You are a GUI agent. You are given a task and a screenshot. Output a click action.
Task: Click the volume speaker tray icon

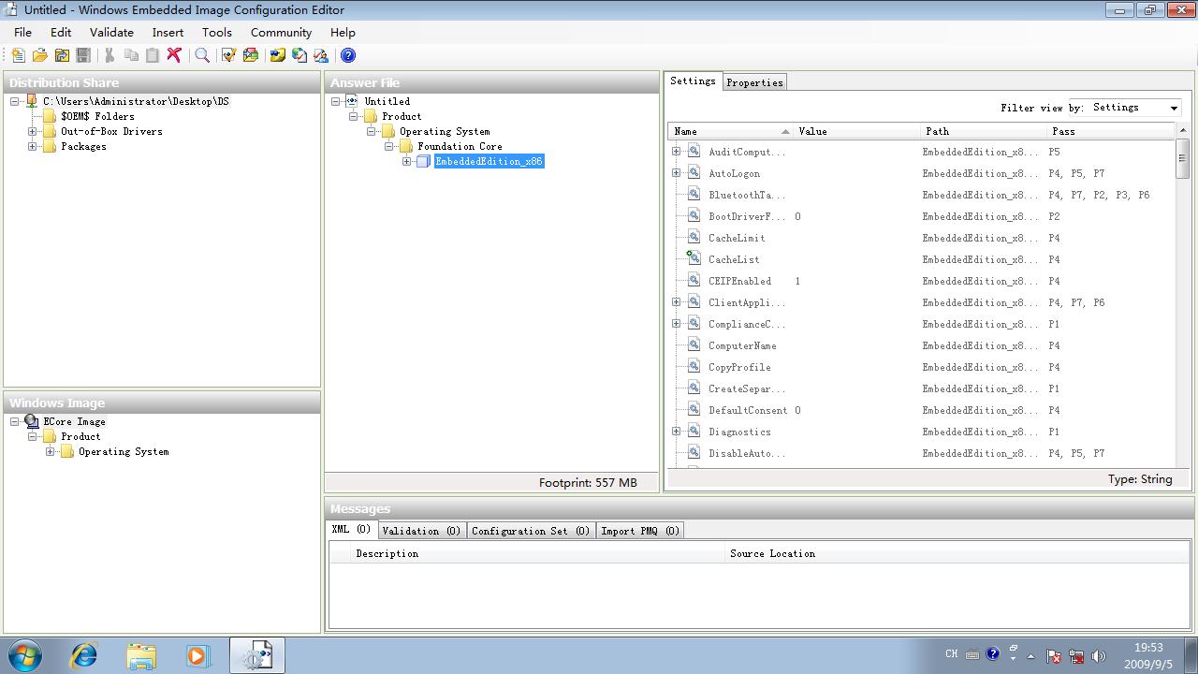pyautogui.click(x=1099, y=656)
